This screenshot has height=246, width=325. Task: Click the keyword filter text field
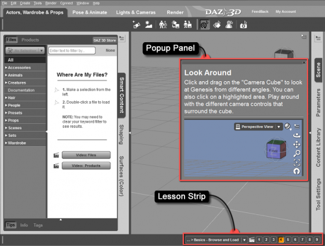[71, 51]
